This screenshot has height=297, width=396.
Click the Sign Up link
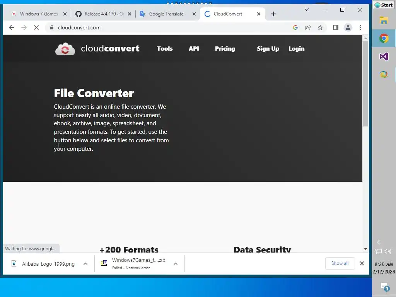coord(268,48)
